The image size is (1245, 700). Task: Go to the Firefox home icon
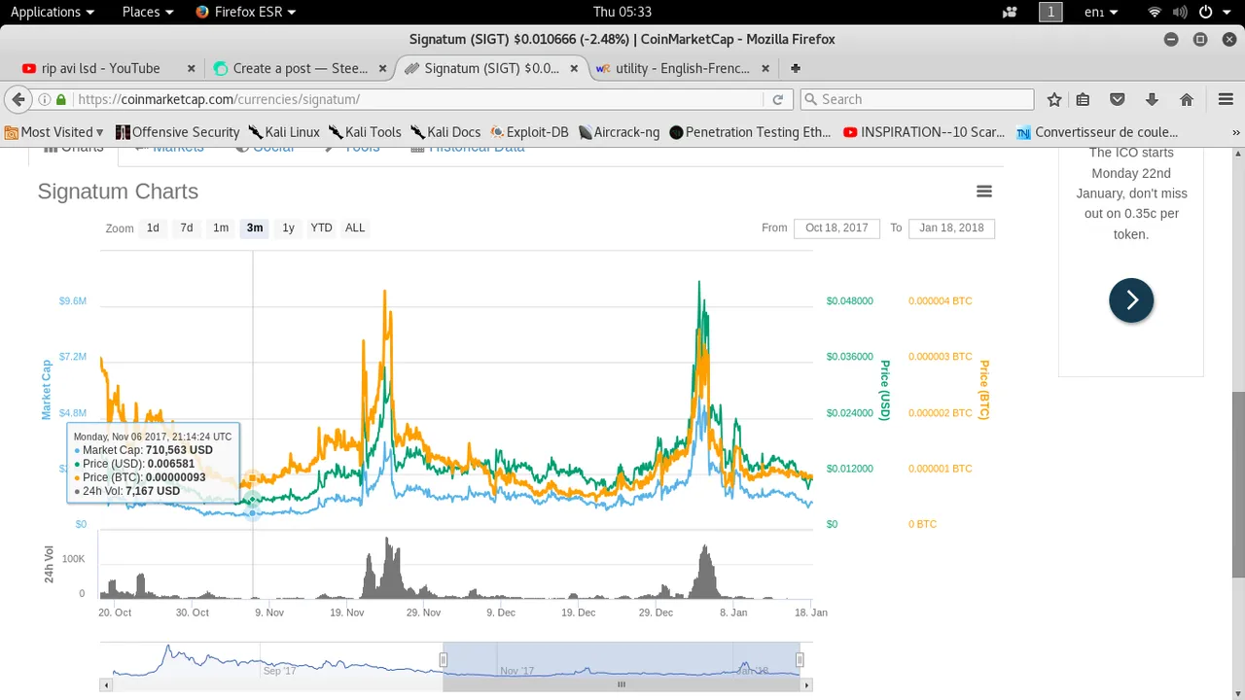(1187, 99)
